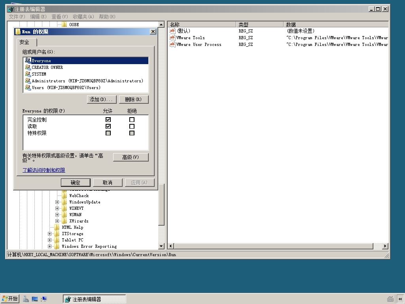Open the 编辑(E) menu
The width and height of the screenshot is (405, 304).
coord(38,17)
